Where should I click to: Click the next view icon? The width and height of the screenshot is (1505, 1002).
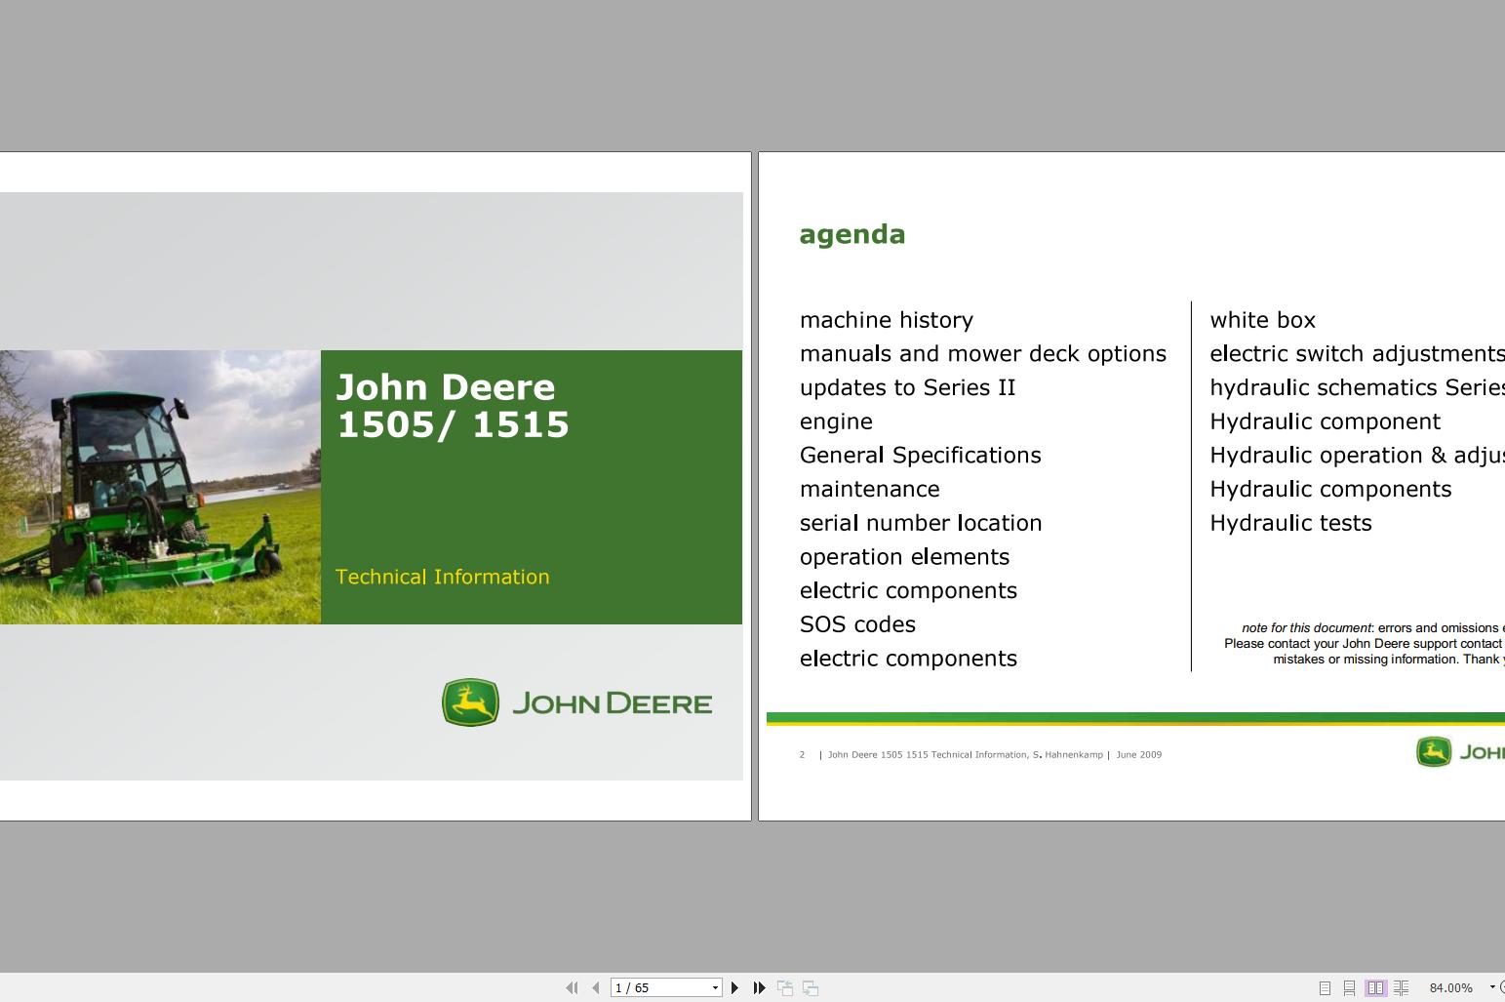click(811, 987)
